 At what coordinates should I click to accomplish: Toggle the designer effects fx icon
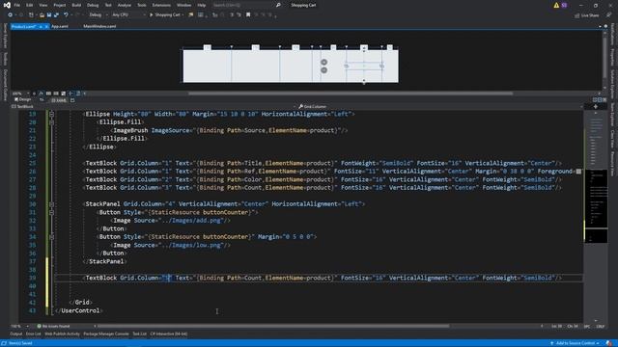(x=41, y=93)
